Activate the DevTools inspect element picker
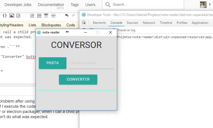This screenshot has height=128, width=213. coord(84,23)
